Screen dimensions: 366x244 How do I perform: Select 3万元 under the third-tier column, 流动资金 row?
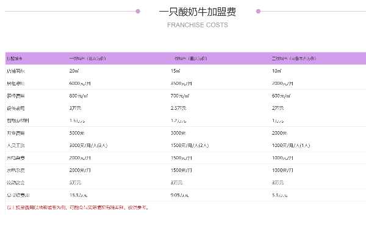278,182
